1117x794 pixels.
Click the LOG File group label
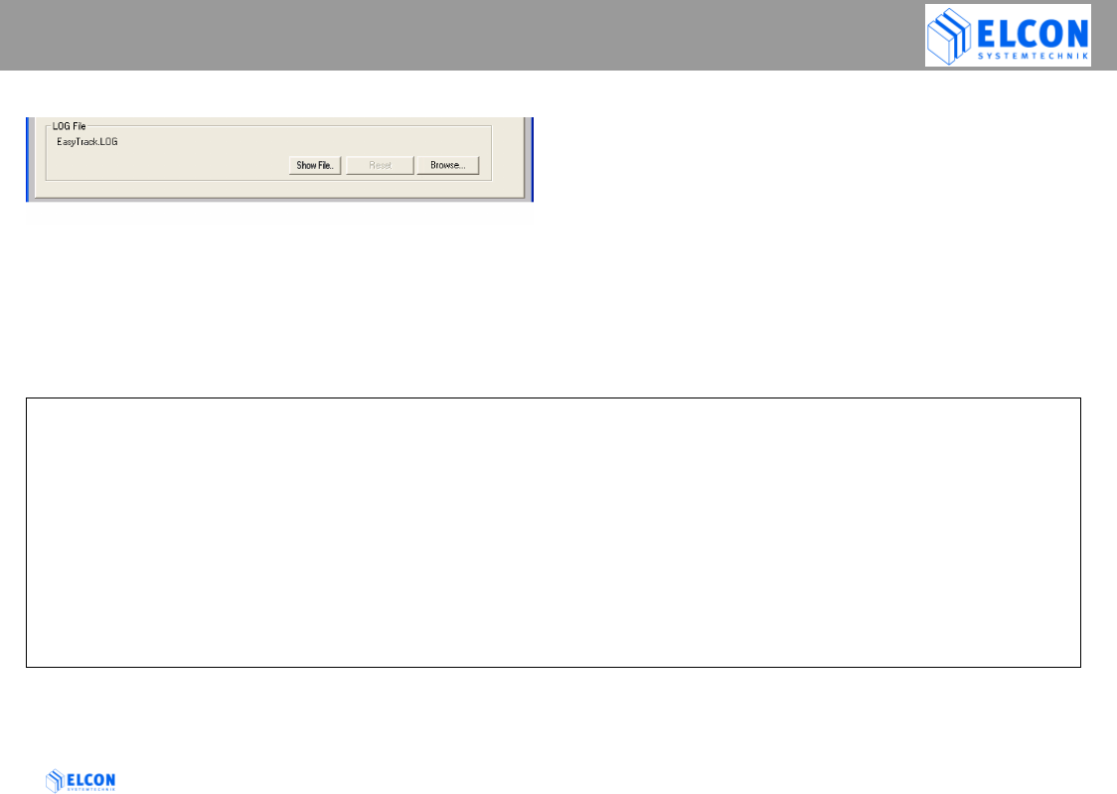[x=70, y=126]
